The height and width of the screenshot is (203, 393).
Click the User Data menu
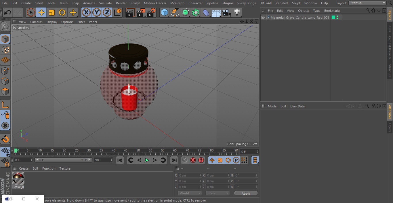click(297, 106)
